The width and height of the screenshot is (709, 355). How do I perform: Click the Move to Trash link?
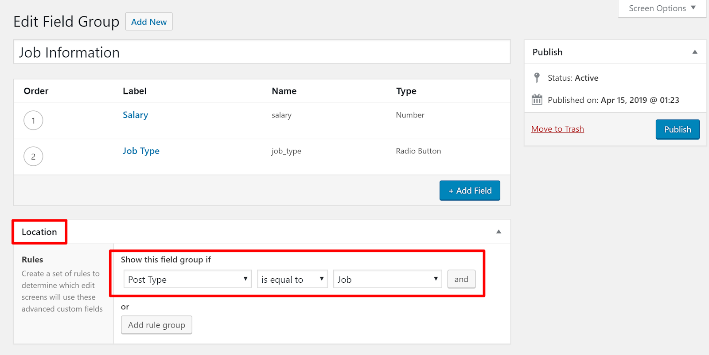click(x=557, y=129)
